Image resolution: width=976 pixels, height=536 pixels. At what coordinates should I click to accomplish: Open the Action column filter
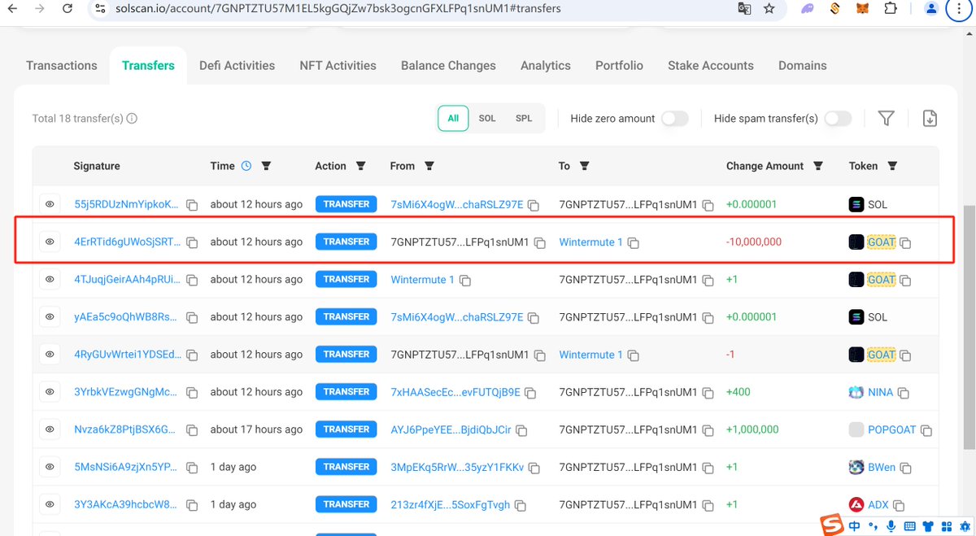click(361, 166)
